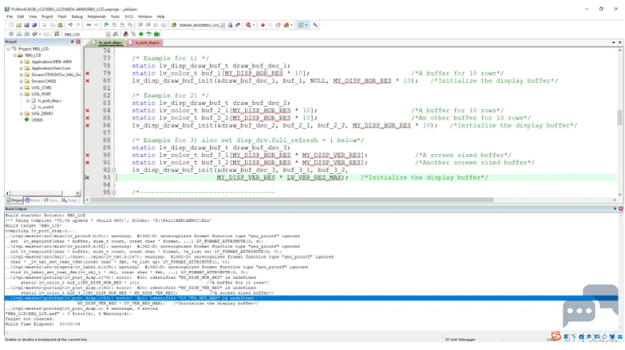The width and height of the screenshot is (625, 350).
Task: Click the Select Software Packs icon
Action: pos(149,34)
